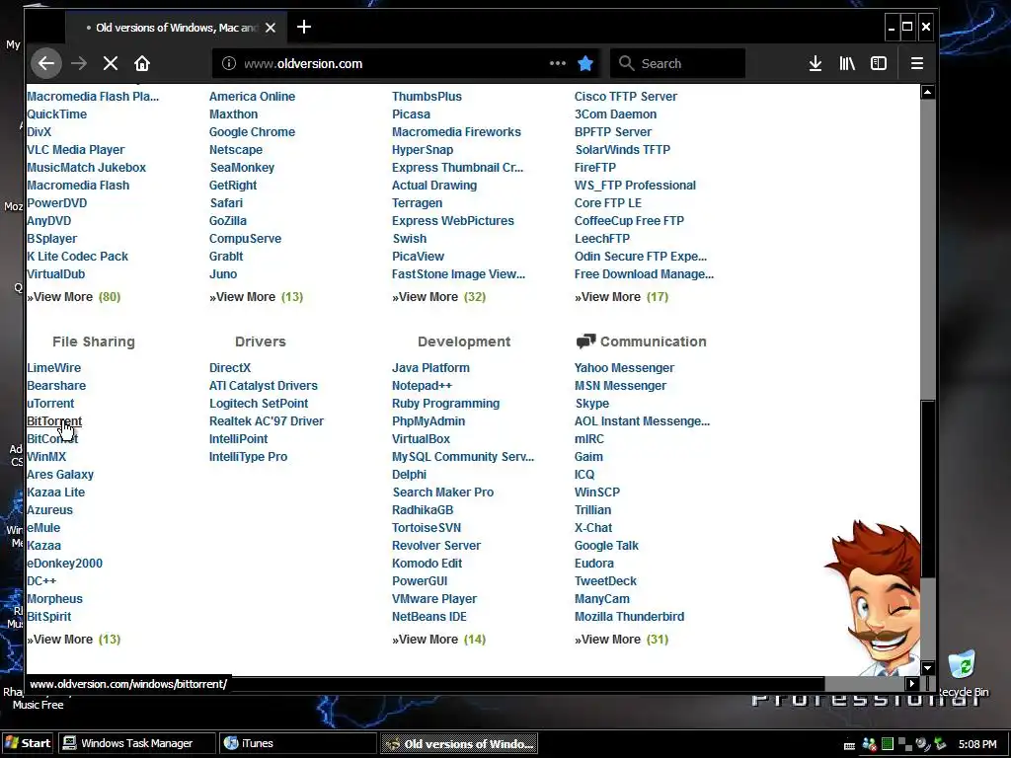Click the File Sharing category heading

pyautogui.click(x=94, y=341)
